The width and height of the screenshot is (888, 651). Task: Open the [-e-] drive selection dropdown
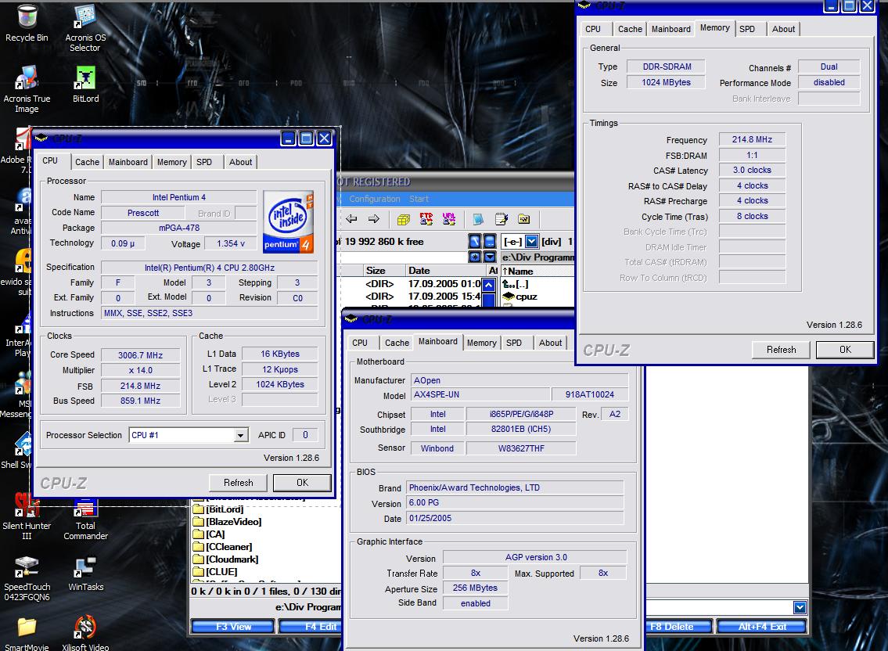[x=531, y=241]
